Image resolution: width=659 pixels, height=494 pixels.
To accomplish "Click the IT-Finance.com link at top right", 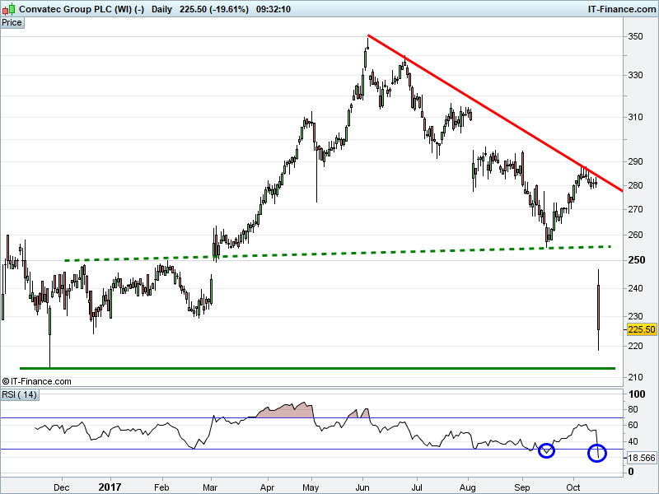I will coord(622,9).
